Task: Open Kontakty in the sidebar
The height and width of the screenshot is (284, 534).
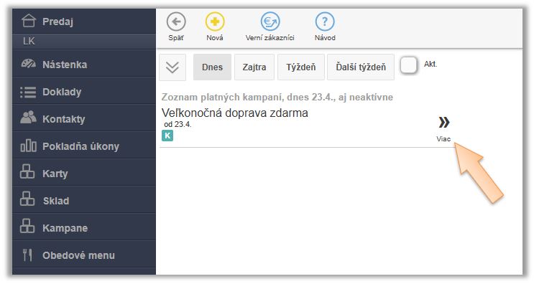Action: 84,119
